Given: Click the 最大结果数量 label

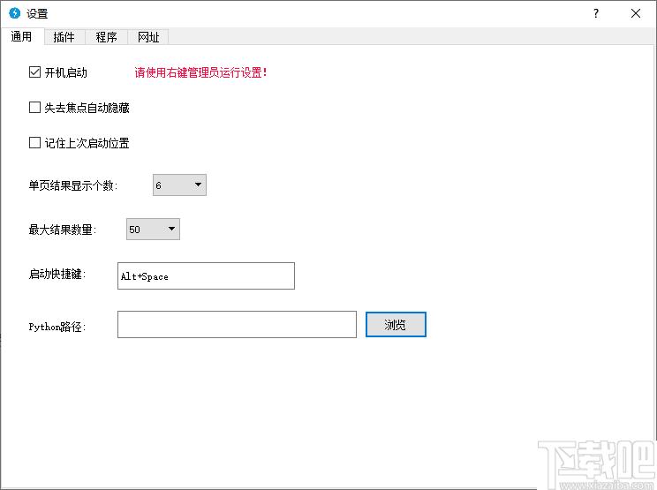Looking at the screenshot, I should [x=63, y=230].
